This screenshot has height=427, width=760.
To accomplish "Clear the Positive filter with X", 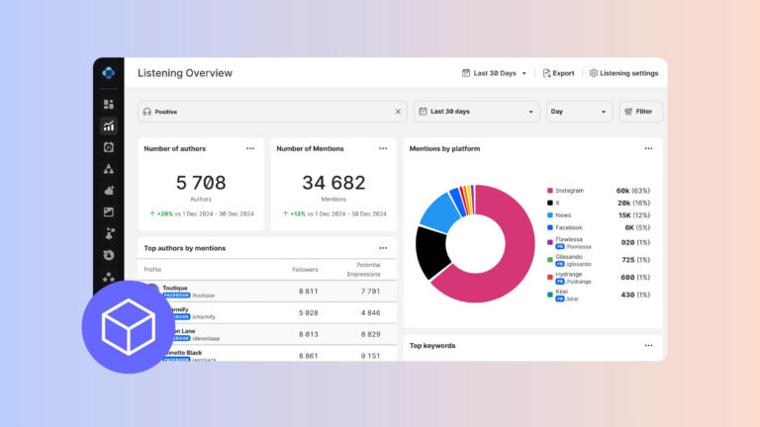I will pos(398,112).
